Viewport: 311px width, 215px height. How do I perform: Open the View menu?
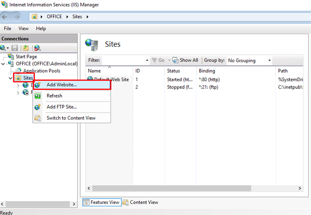23,28
